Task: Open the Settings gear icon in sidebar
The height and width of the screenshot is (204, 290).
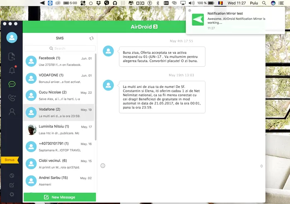Action: pos(12,194)
